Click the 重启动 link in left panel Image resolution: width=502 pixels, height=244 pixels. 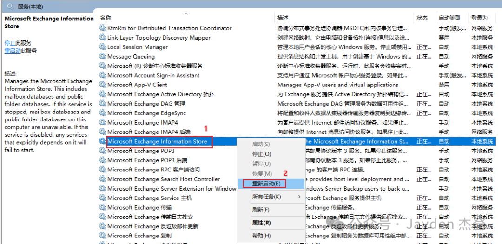(x=13, y=51)
